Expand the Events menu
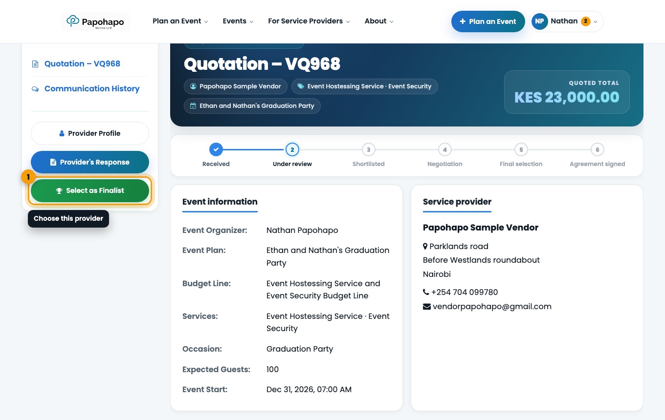The height and width of the screenshot is (420, 665). pos(238,21)
